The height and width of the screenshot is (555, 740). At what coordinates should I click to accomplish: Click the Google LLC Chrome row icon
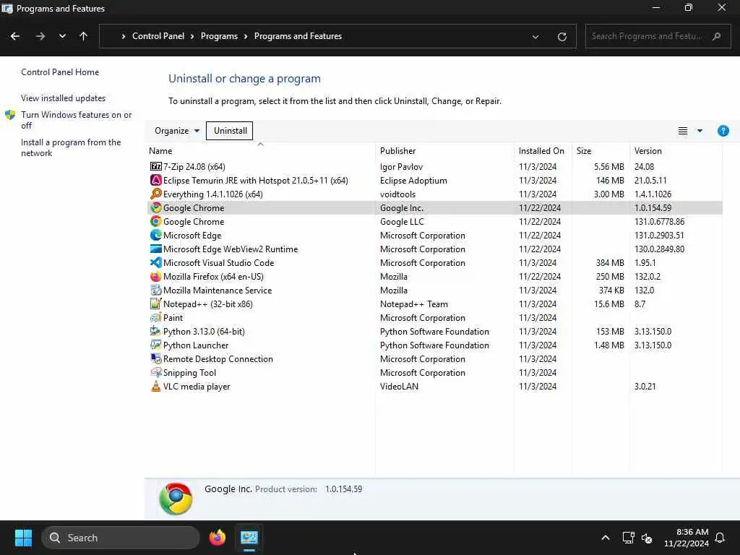pyautogui.click(x=156, y=221)
